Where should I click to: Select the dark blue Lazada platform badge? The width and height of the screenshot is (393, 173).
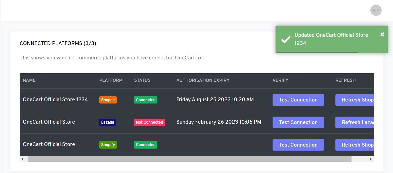[108, 122]
